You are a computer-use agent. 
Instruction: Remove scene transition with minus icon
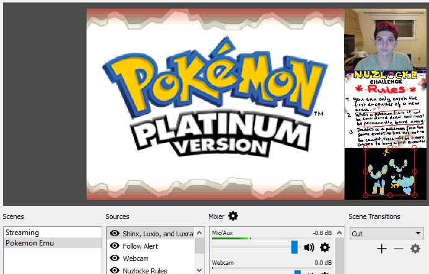(399, 249)
